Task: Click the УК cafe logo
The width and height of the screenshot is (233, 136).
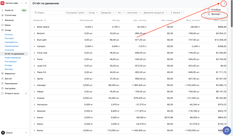Action: pos(2,3)
